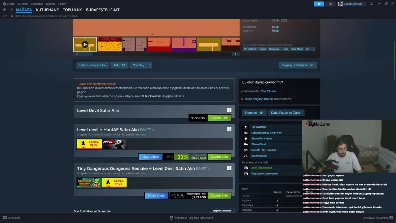
Task: Click the forward navigation arrow
Action: 11,10
